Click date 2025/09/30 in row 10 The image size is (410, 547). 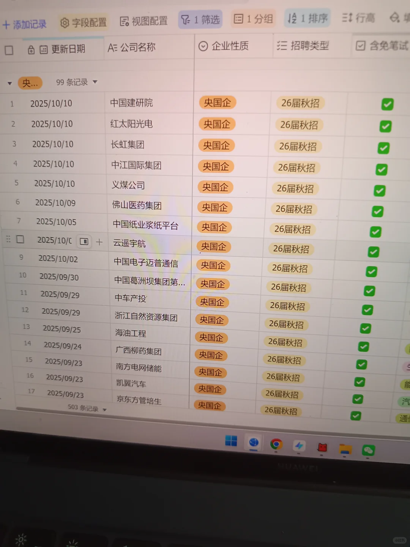(x=59, y=277)
